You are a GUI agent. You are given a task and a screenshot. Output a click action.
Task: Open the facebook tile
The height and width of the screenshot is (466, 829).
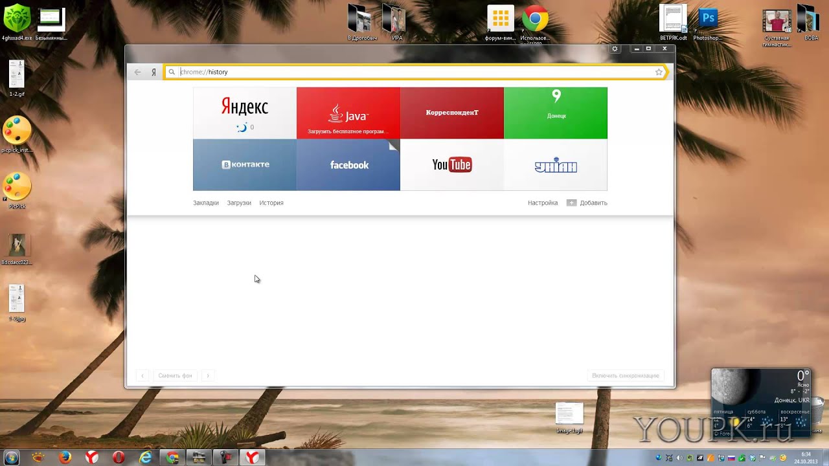(348, 164)
